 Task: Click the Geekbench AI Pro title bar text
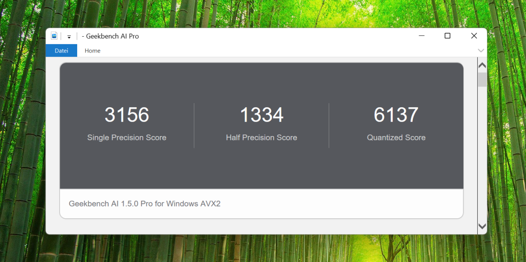(110, 36)
